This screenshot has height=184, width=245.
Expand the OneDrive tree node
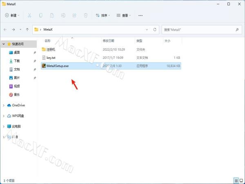pos(4,105)
